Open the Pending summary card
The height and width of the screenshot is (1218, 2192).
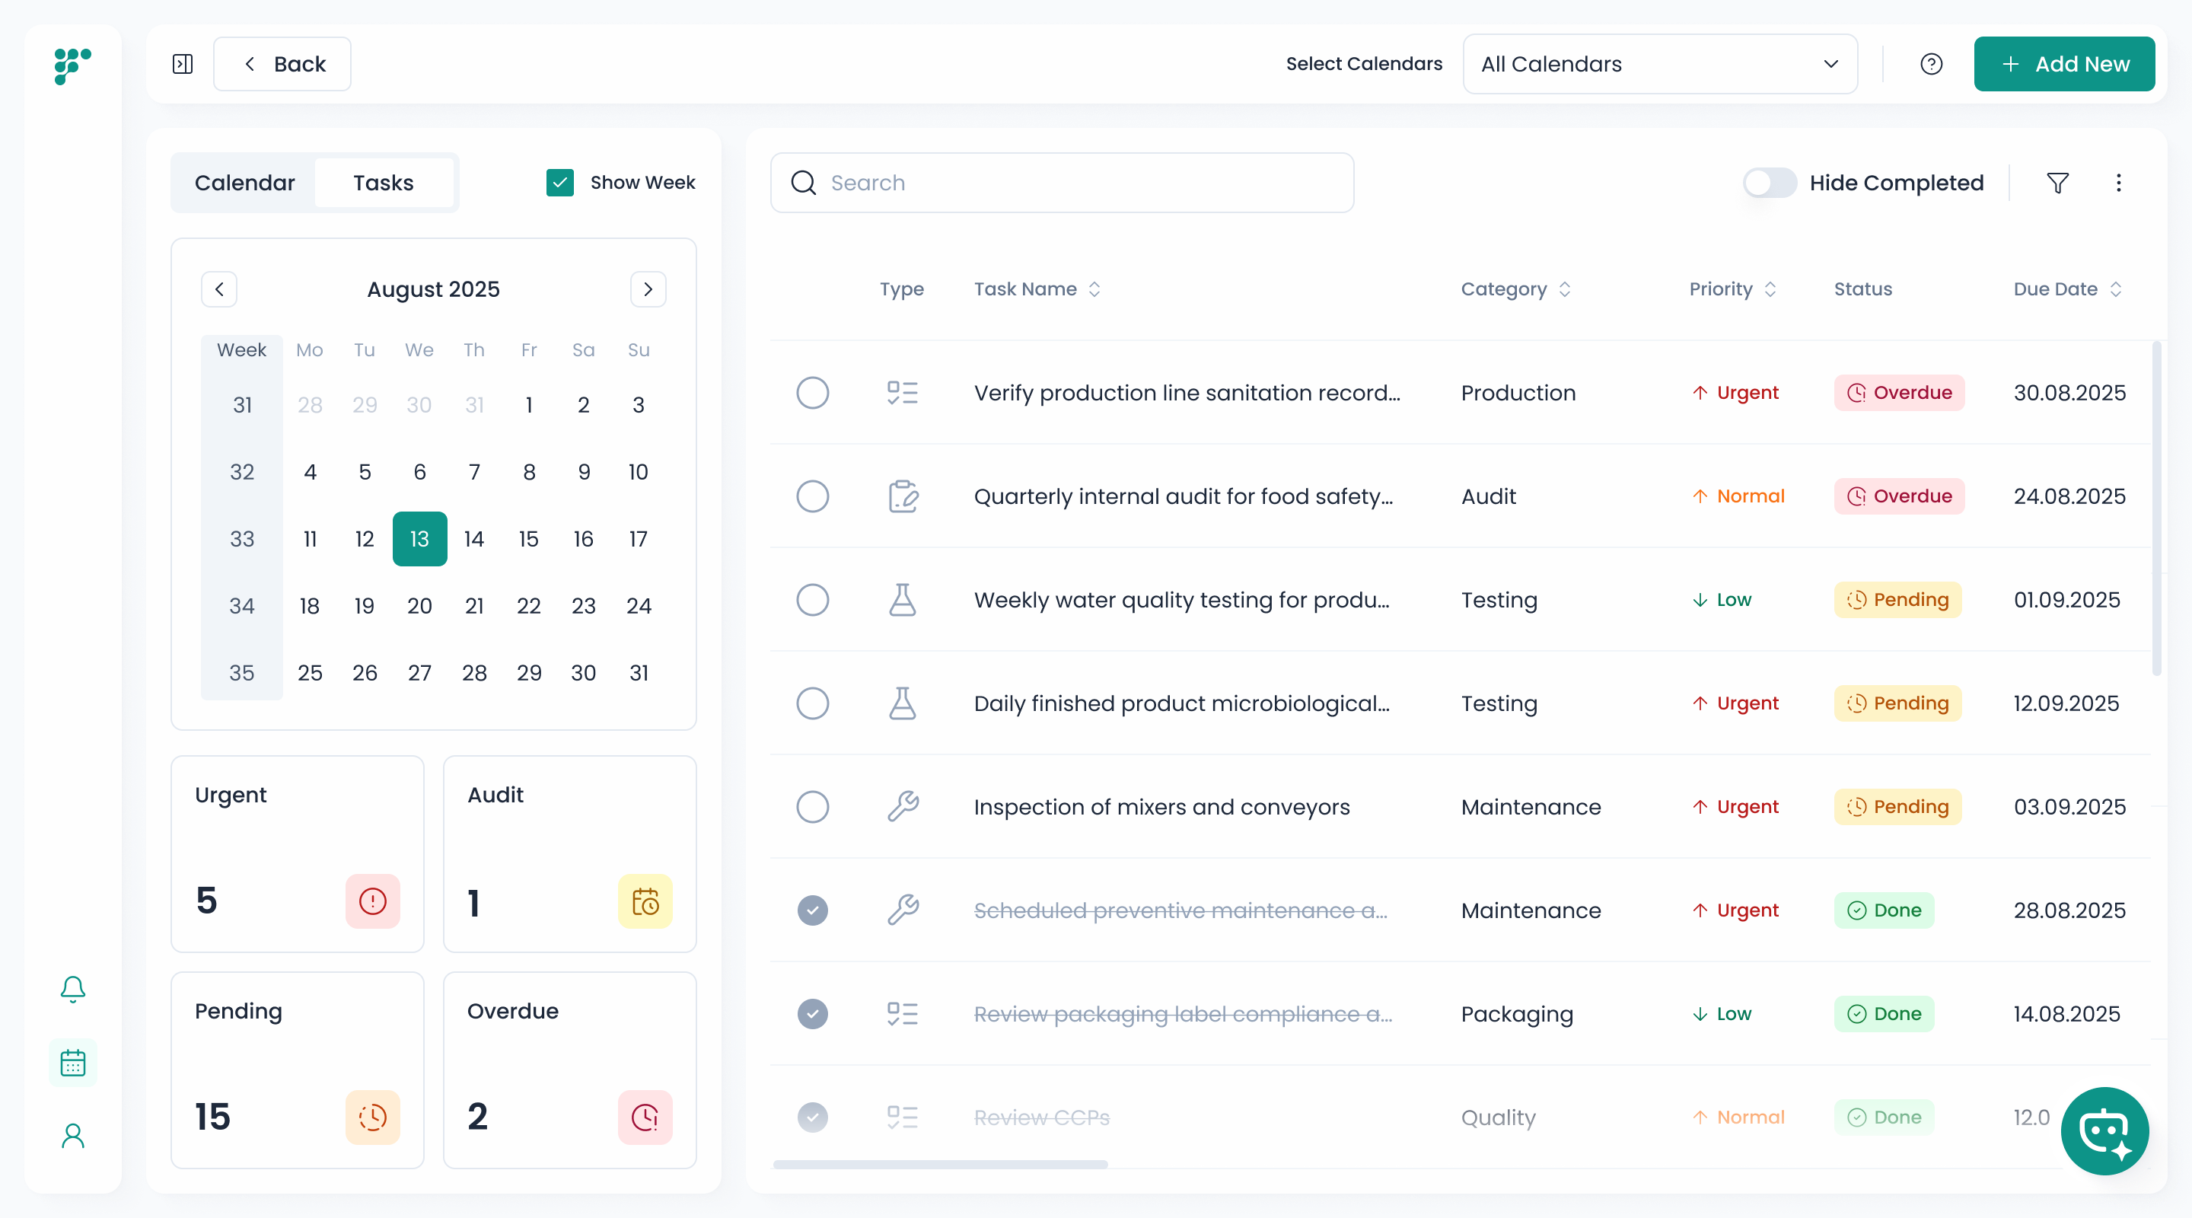297,1070
